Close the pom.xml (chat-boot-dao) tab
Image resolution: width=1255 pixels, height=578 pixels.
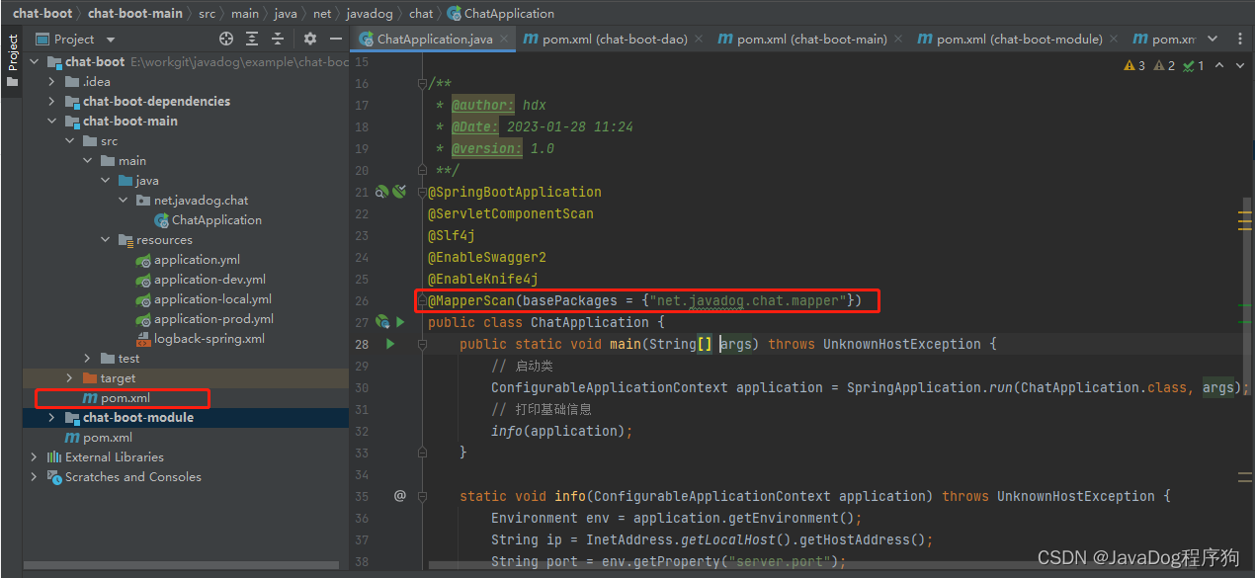pyautogui.click(x=699, y=40)
